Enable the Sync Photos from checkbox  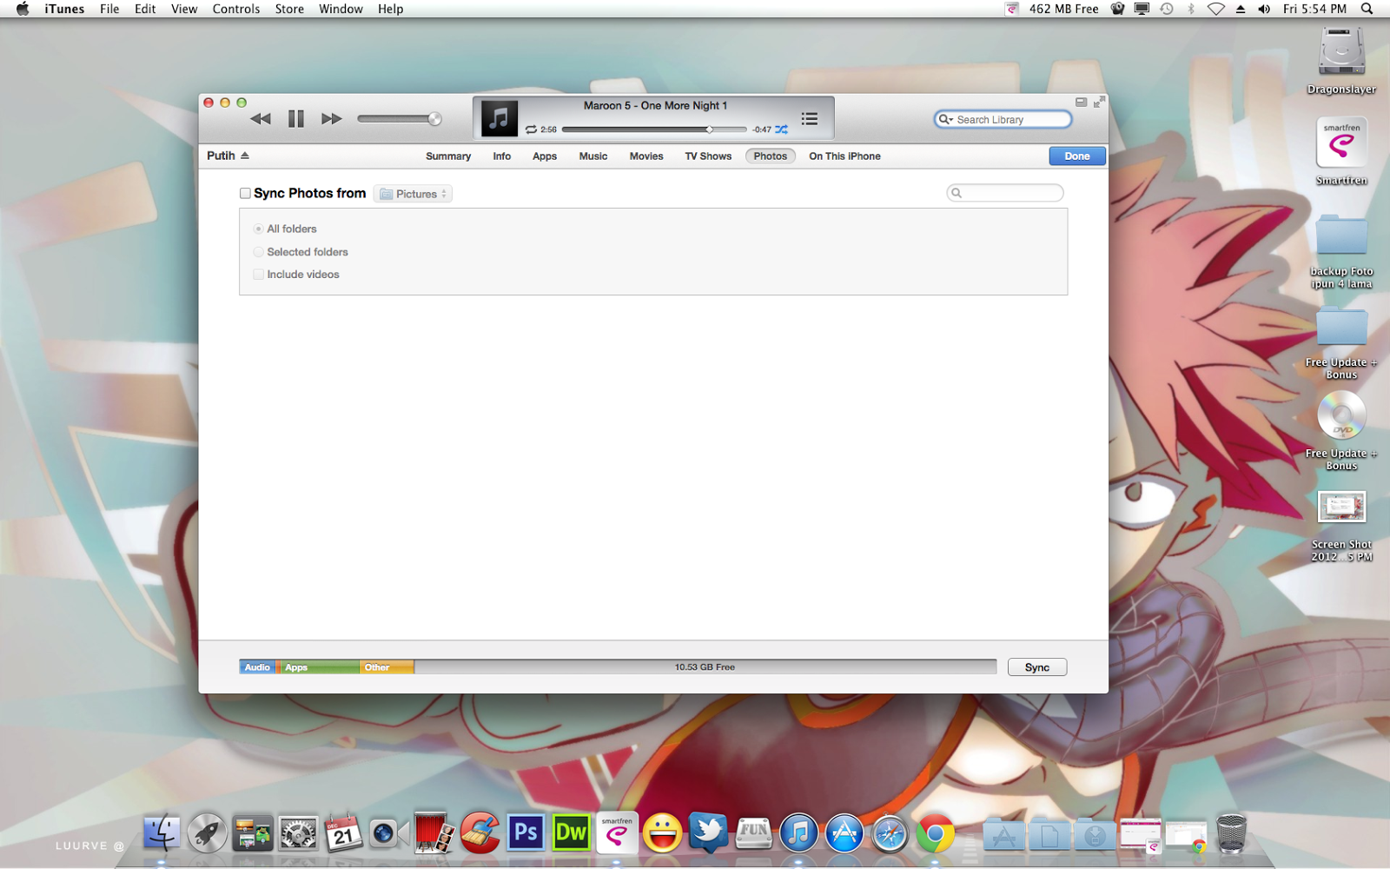245,194
